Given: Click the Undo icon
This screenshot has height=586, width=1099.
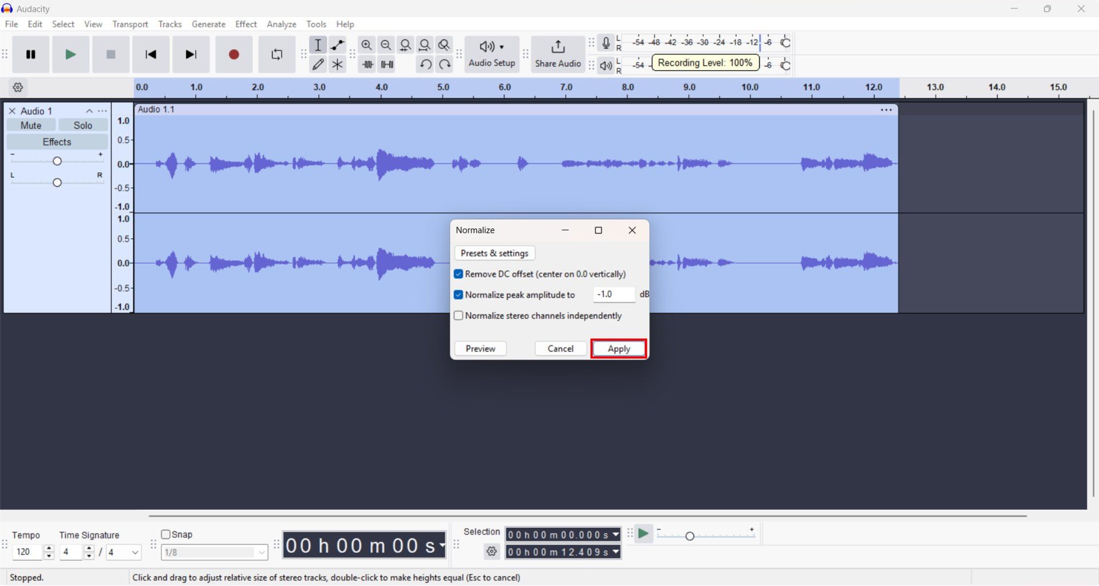Looking at the screenshot, I should (425, 64).
